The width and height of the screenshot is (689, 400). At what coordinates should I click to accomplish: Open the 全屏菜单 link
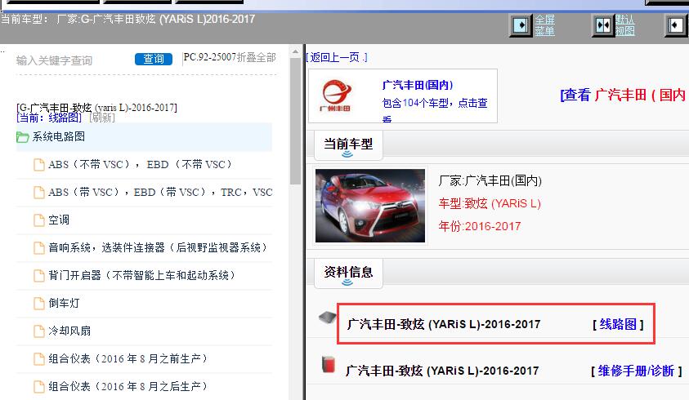point(544,25)
